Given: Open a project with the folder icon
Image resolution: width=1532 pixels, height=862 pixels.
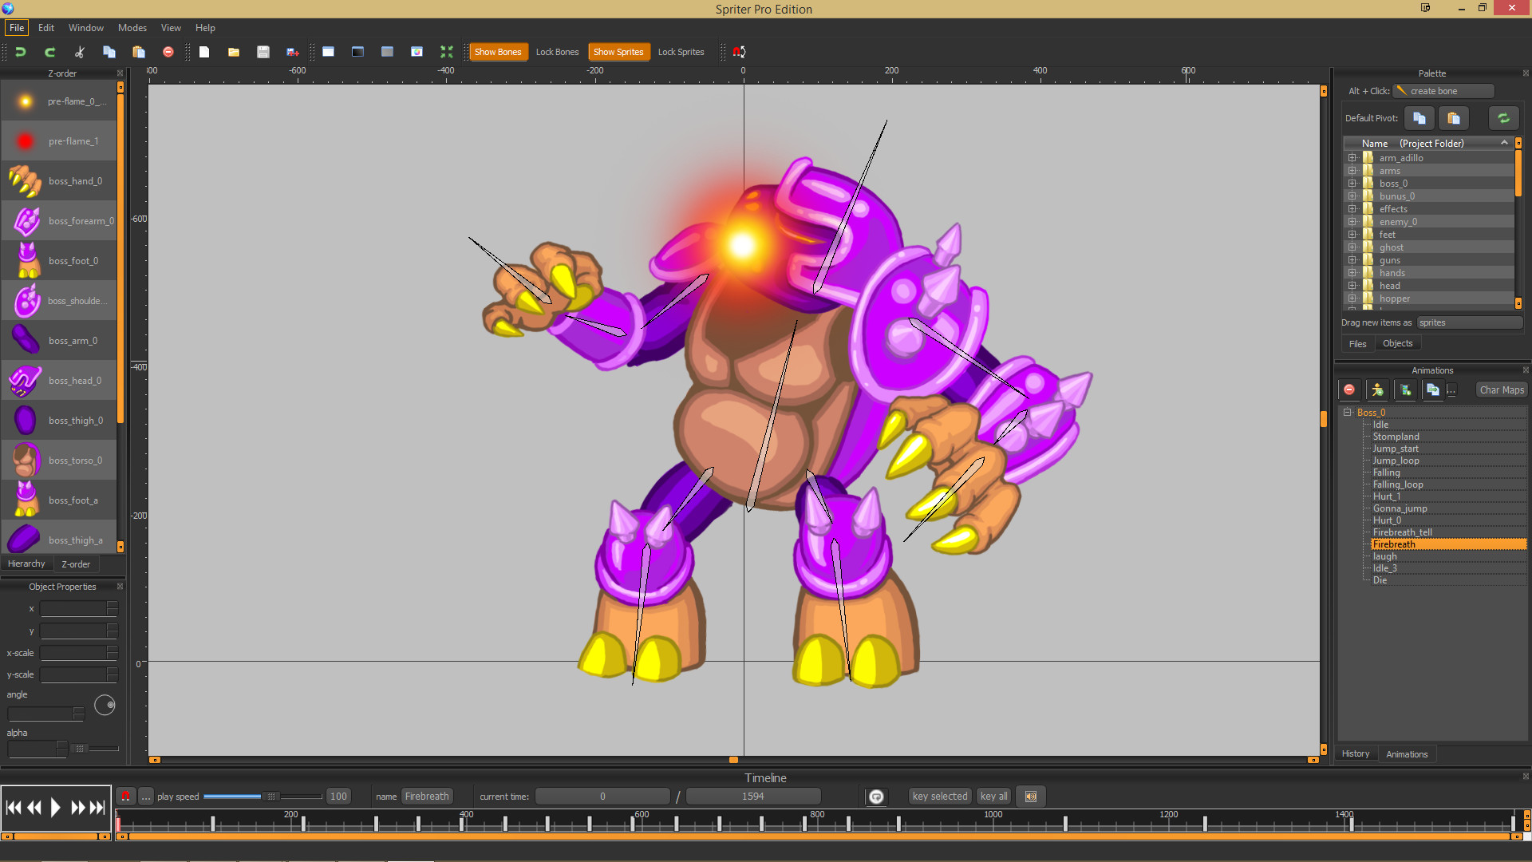Looking at the screenshot, I should [233, 51].
